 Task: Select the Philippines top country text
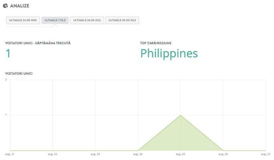[169, 53]
